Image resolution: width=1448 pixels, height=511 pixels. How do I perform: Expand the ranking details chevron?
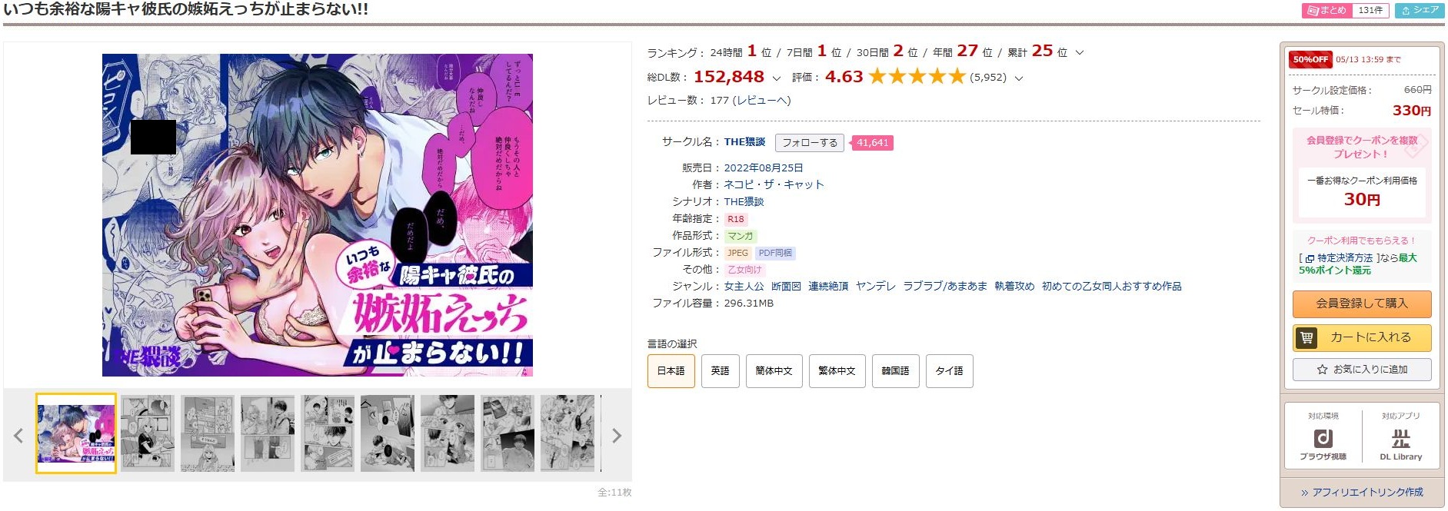point(1080,53)
